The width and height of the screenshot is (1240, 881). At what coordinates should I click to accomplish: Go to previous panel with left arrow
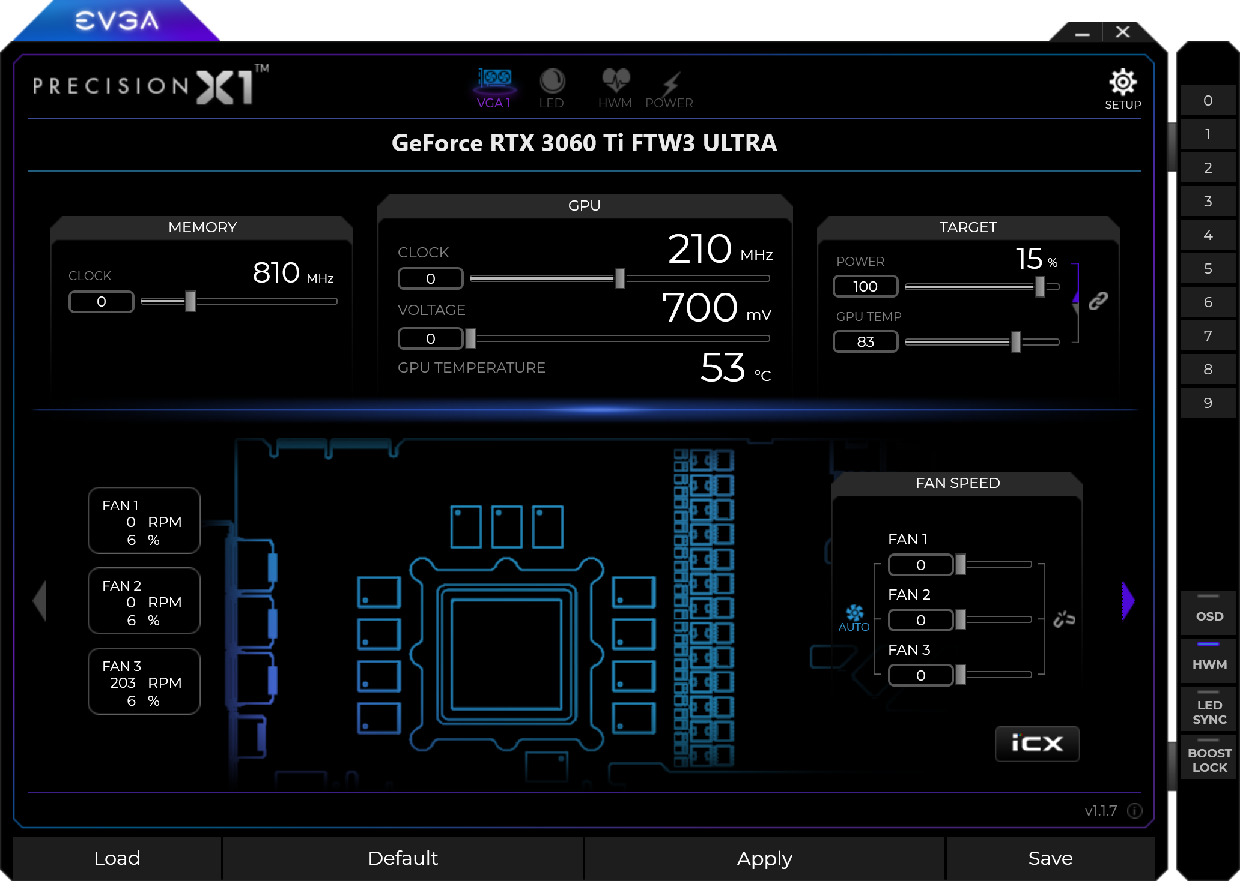40,600
